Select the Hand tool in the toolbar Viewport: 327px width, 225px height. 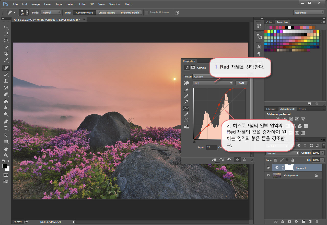pyautogui.click(x=6, y=149)
